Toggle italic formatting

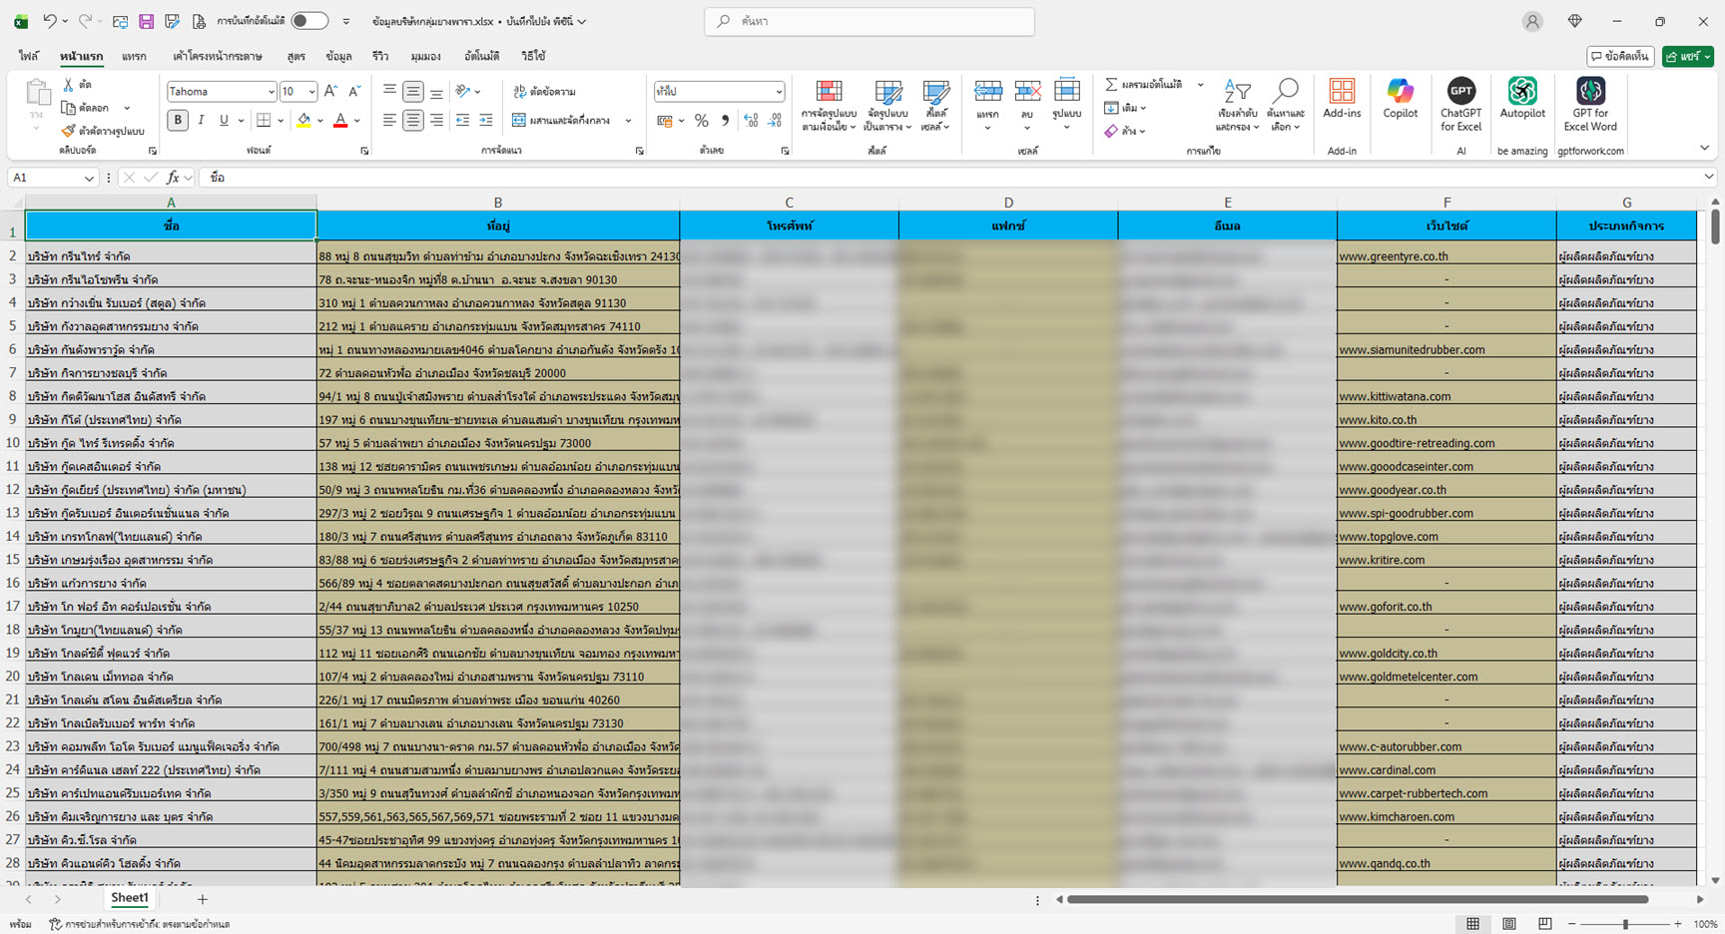point(201,121)
